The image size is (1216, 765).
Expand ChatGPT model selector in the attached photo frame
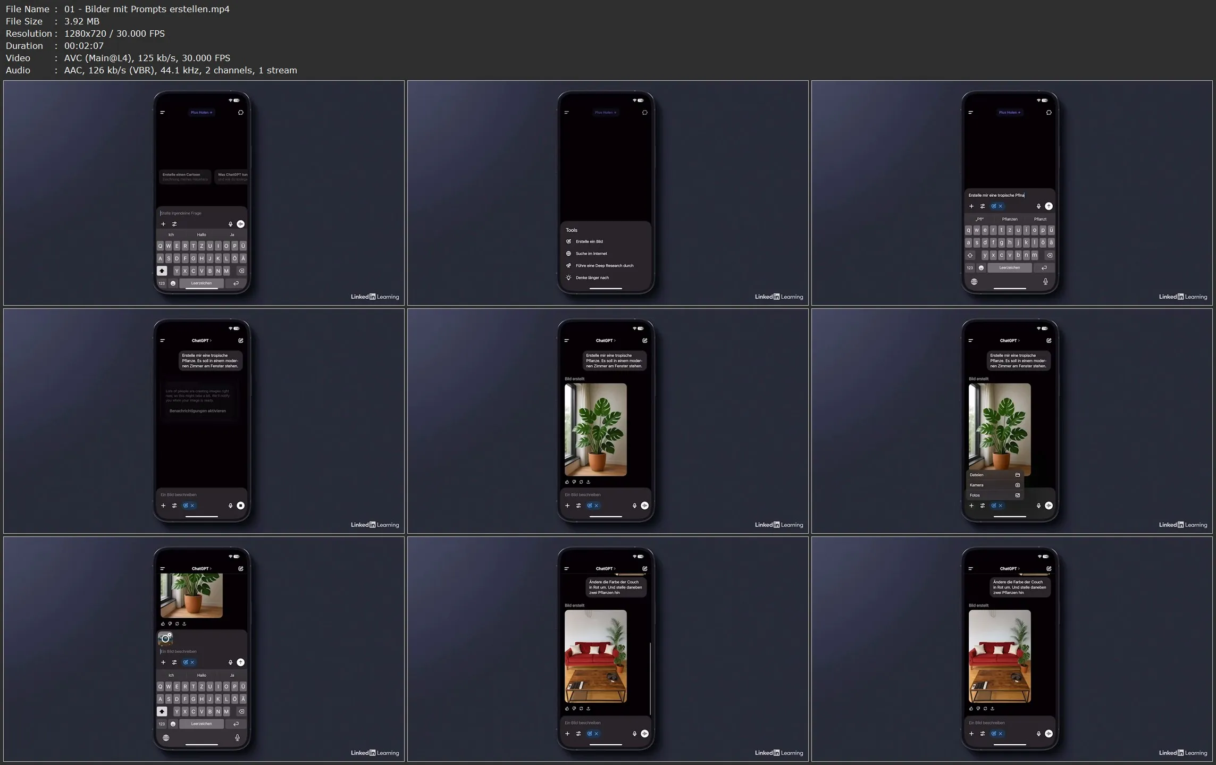pyautogui.click(x=202, y=569)
